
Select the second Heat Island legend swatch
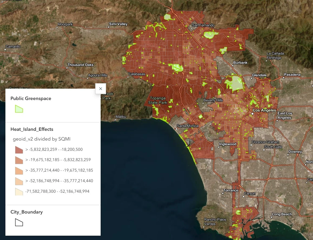point(19,160)
